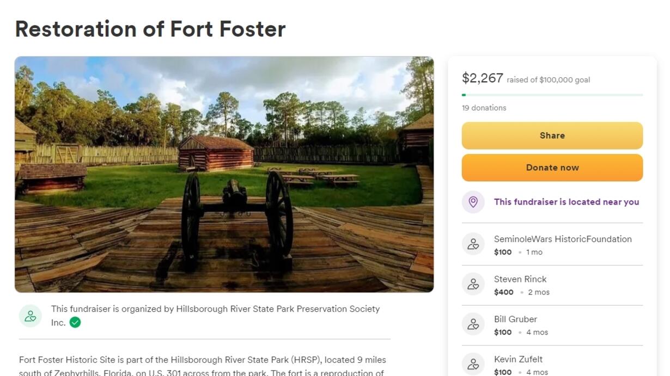This screenshot has width=670, height=376.
Task: Click the fundraising progress bar
Action: [x=552, y=95]
